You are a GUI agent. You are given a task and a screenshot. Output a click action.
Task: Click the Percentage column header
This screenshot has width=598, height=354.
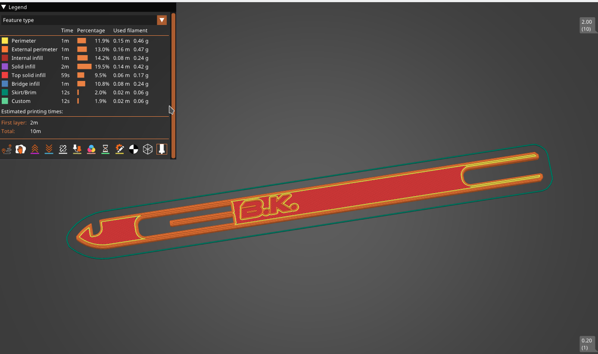(91, 31)
